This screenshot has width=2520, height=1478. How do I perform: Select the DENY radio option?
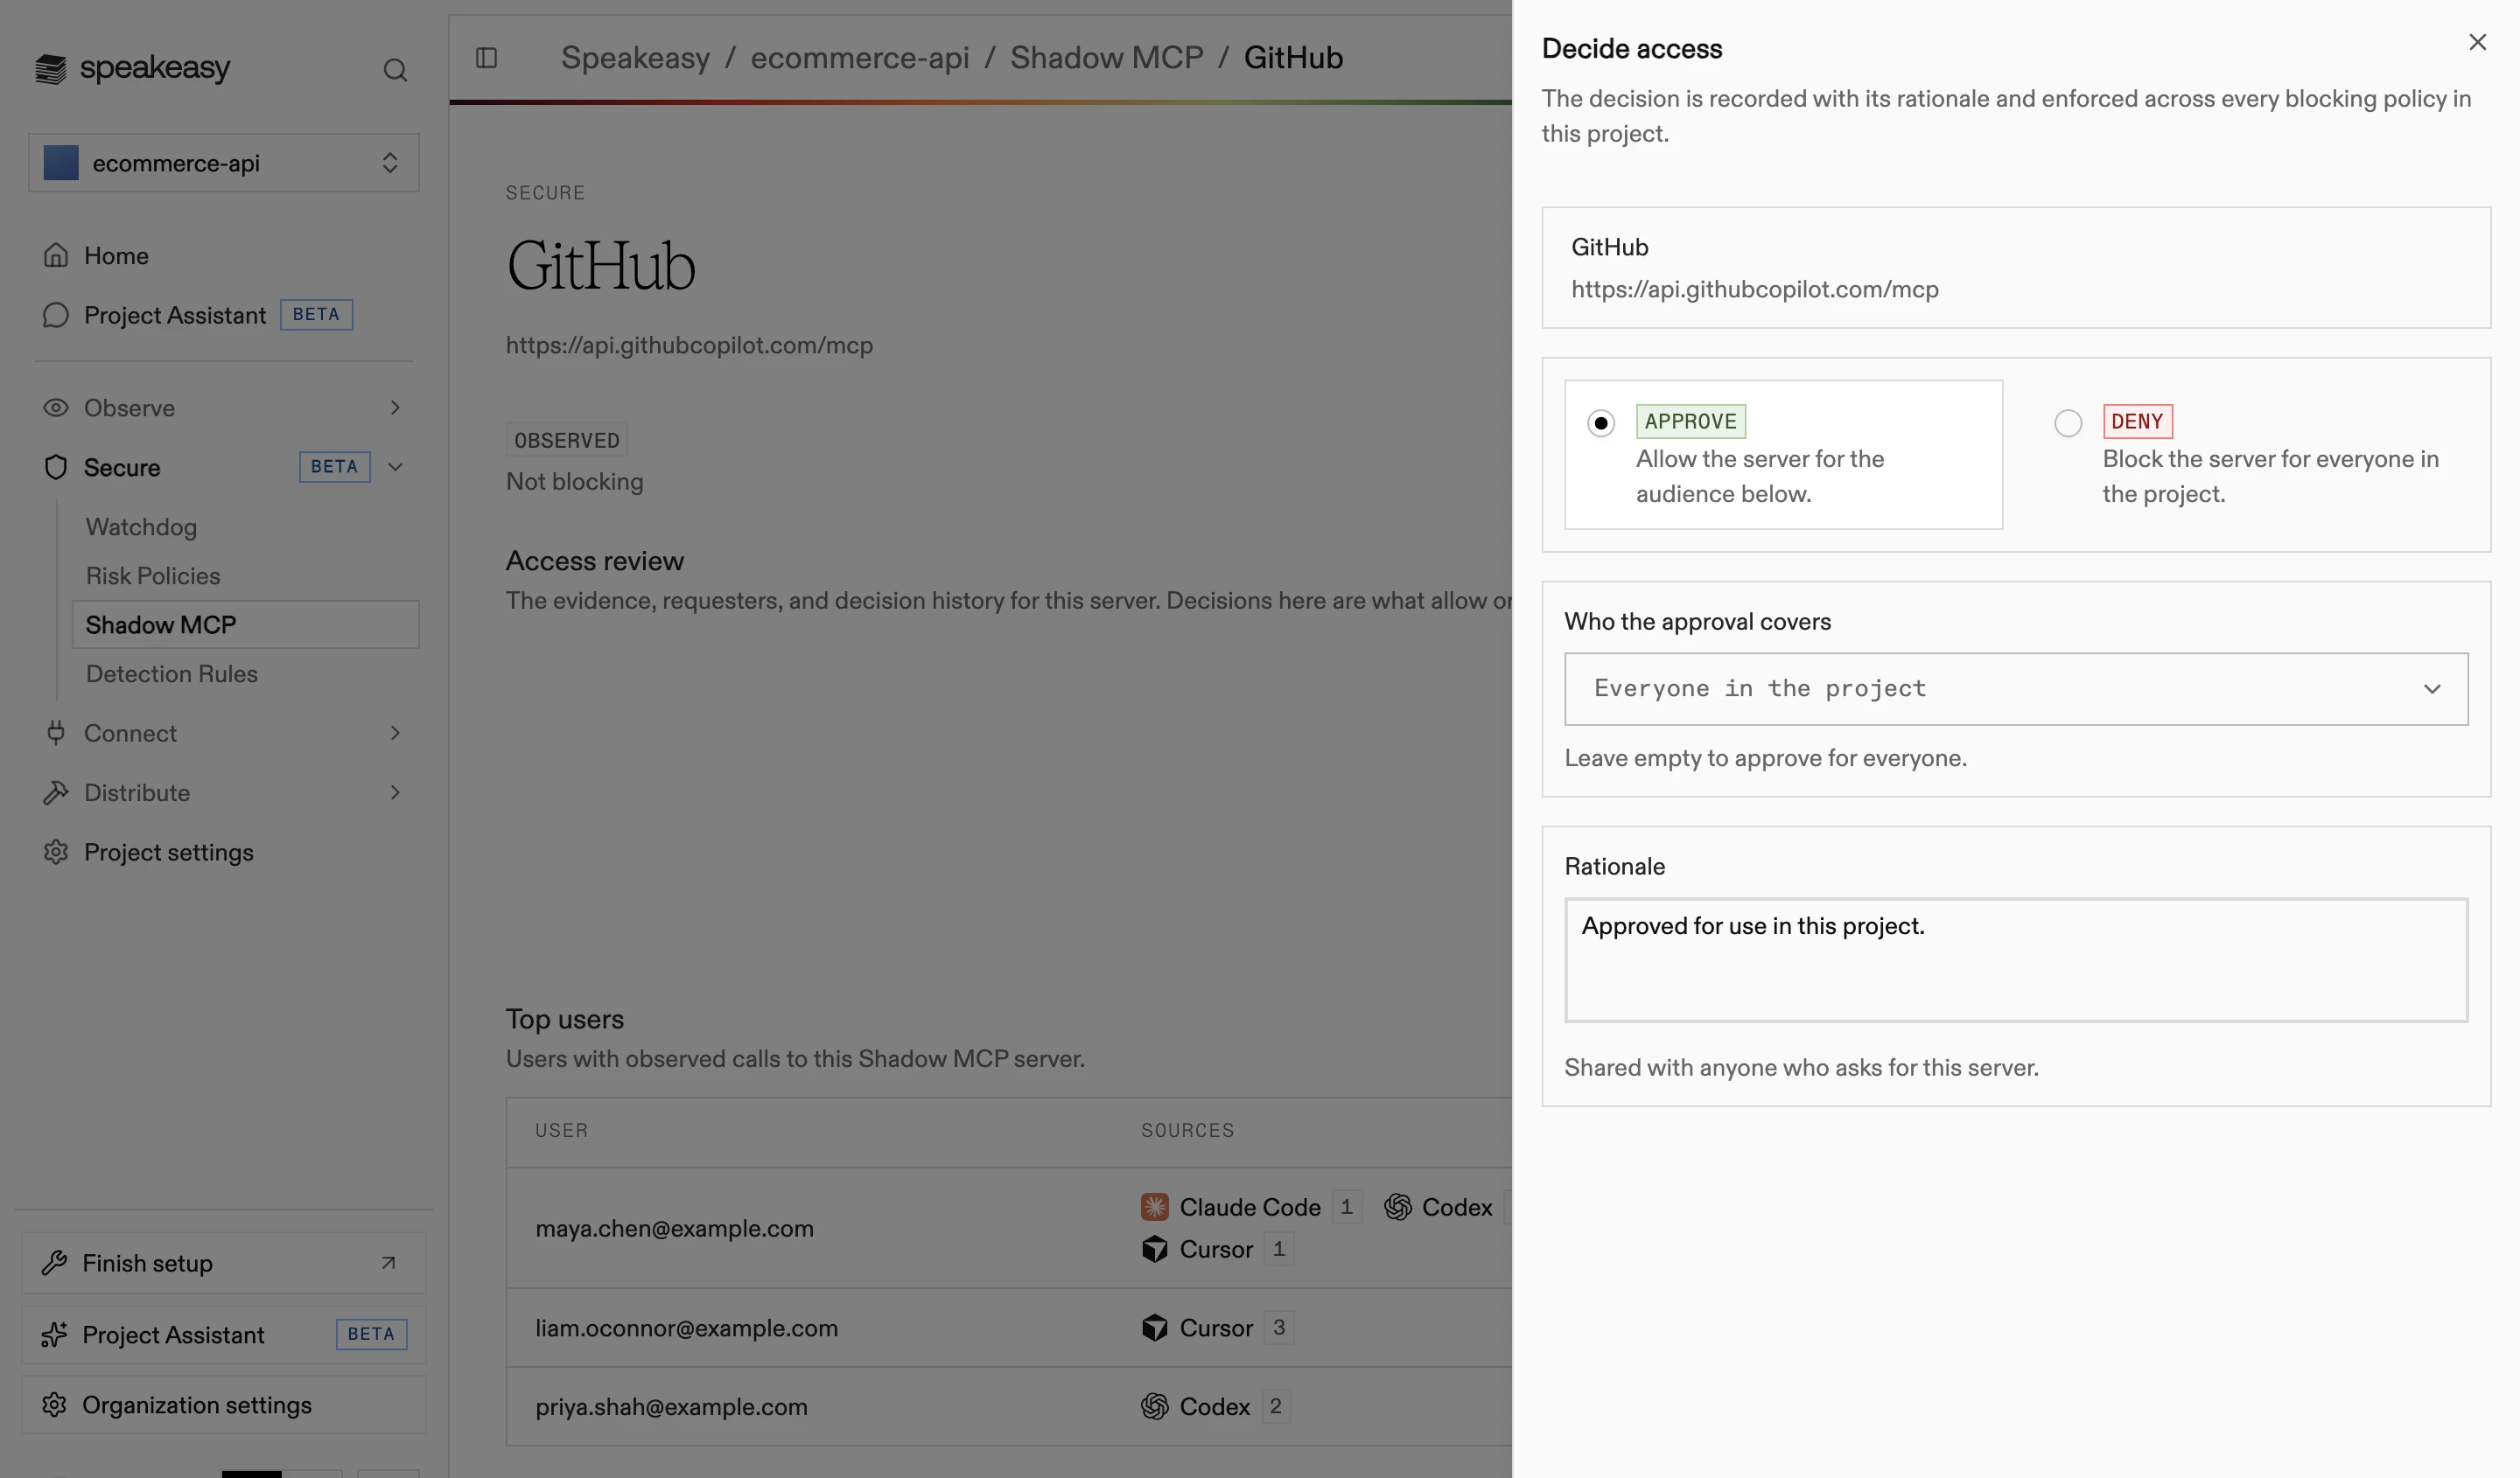click(x=2068, y=423)
